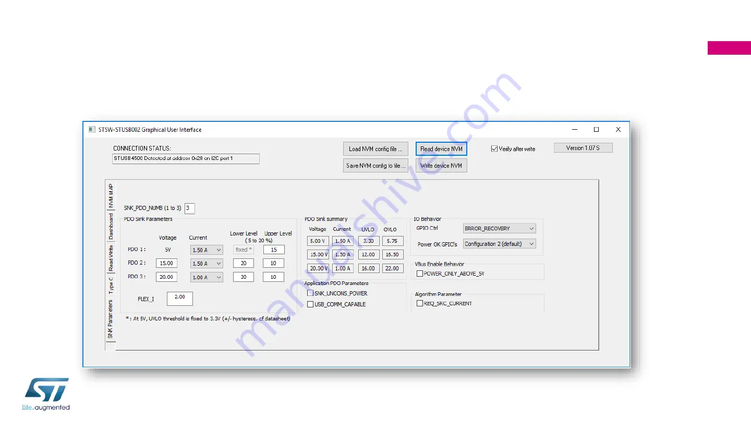
Task: Click PDO 2 voltage field 15.00
Action: tap(166, 263)
